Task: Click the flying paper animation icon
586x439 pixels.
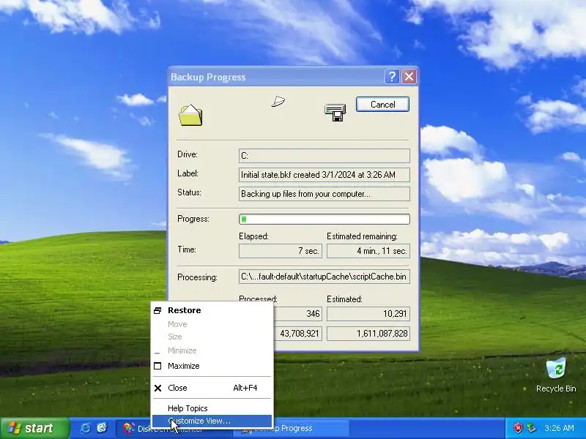Action: [x=278, y=101]
